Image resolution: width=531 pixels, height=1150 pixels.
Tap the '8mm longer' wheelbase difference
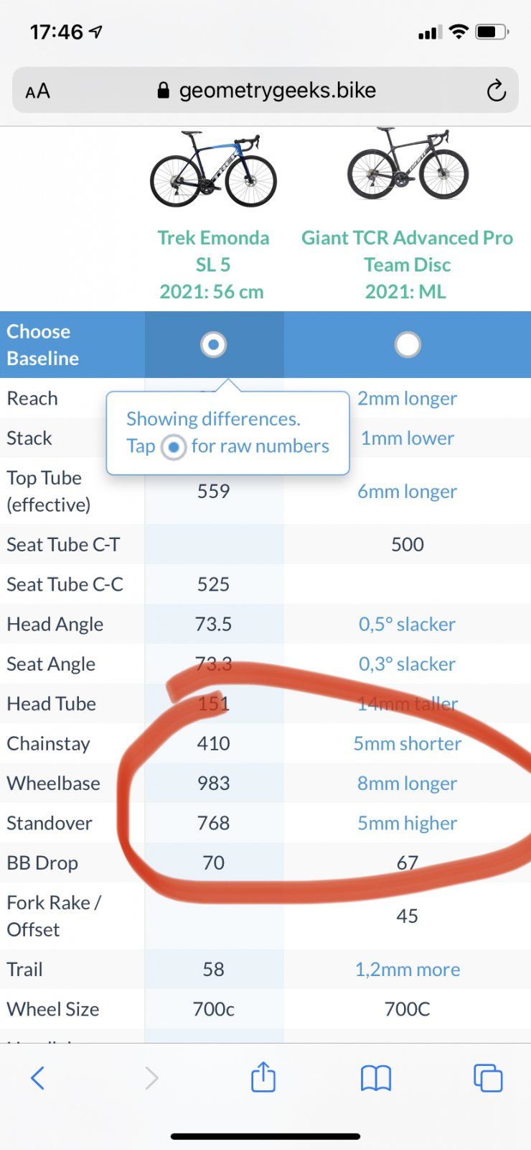click(407, 783)
